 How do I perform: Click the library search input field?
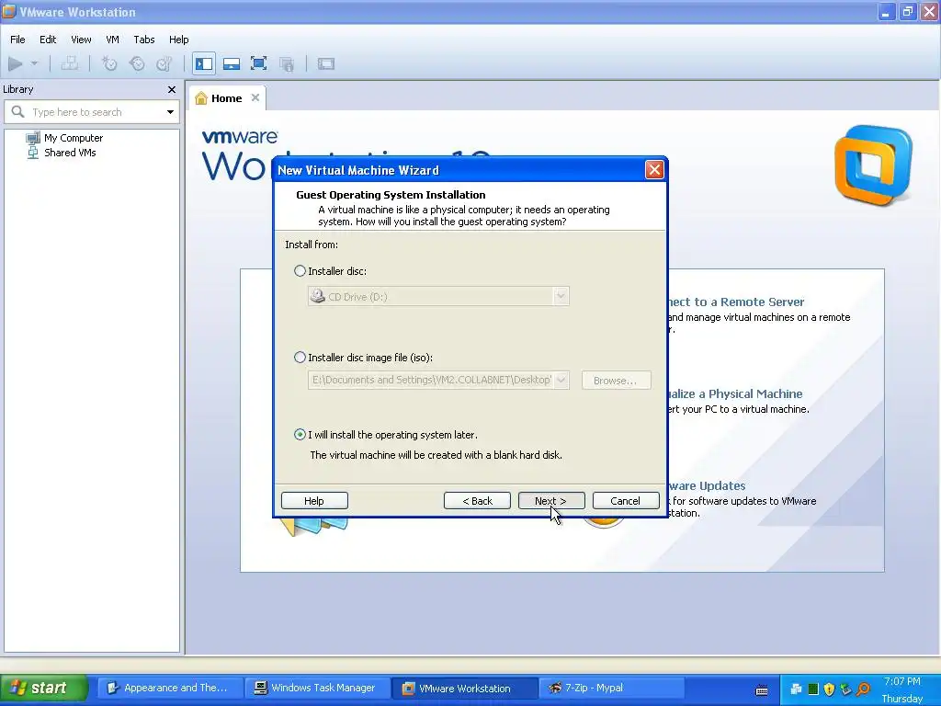pyautogui.click(x=92, y=112)
